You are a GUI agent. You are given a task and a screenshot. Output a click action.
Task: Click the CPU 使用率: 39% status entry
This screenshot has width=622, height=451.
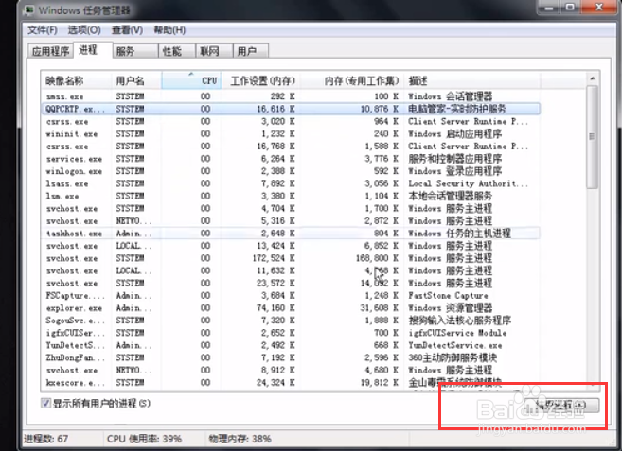(x=144, y=439)
